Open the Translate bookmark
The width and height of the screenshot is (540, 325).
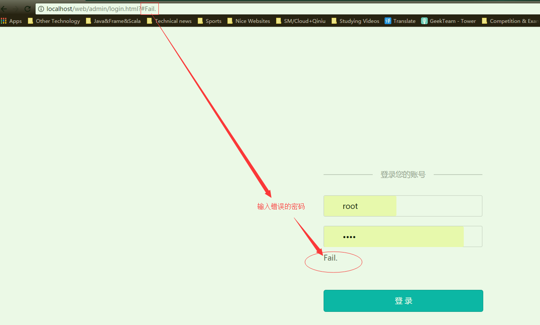click(x=400, y=21)
